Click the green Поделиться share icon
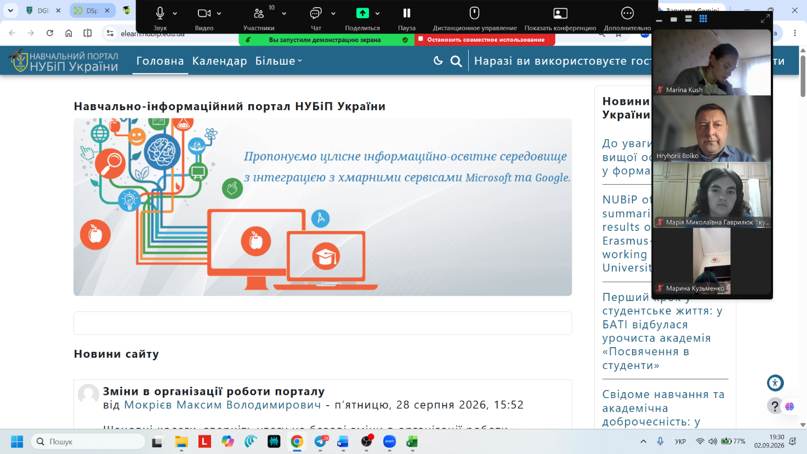This screenshot has height=454, width=807. (362, 13)
